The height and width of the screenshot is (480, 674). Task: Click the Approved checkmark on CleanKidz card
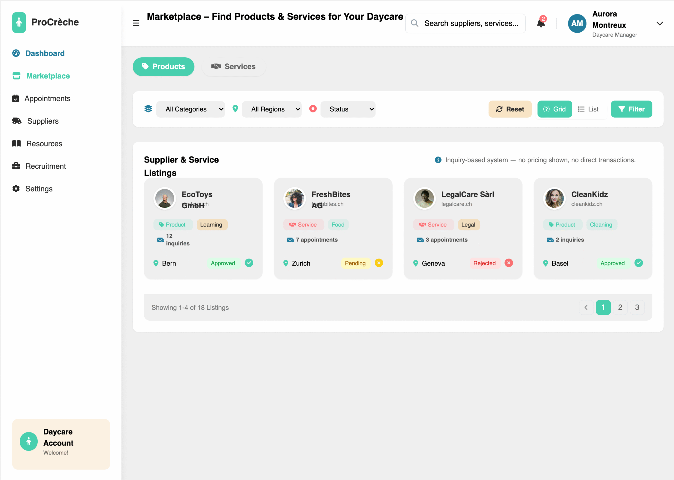pyautogui.click(x=638, y=263)
